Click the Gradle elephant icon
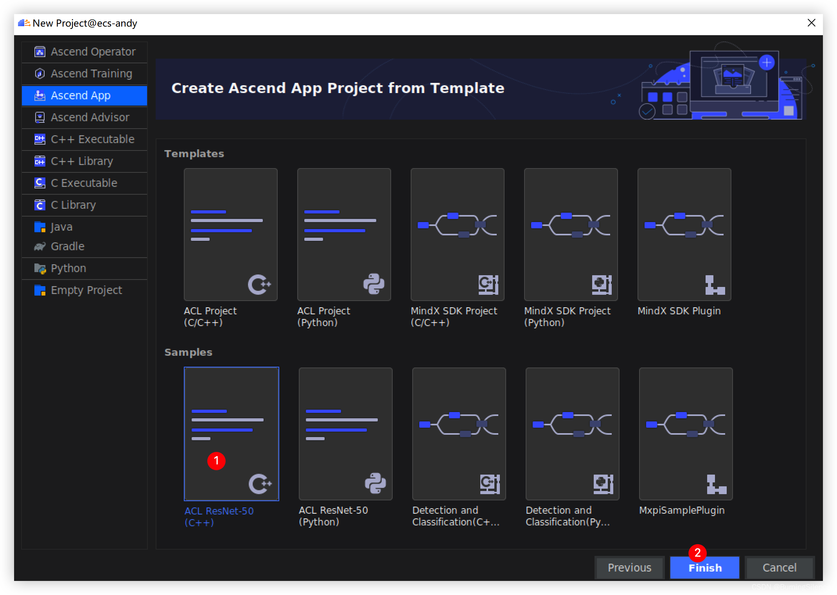 click(40, 246)
